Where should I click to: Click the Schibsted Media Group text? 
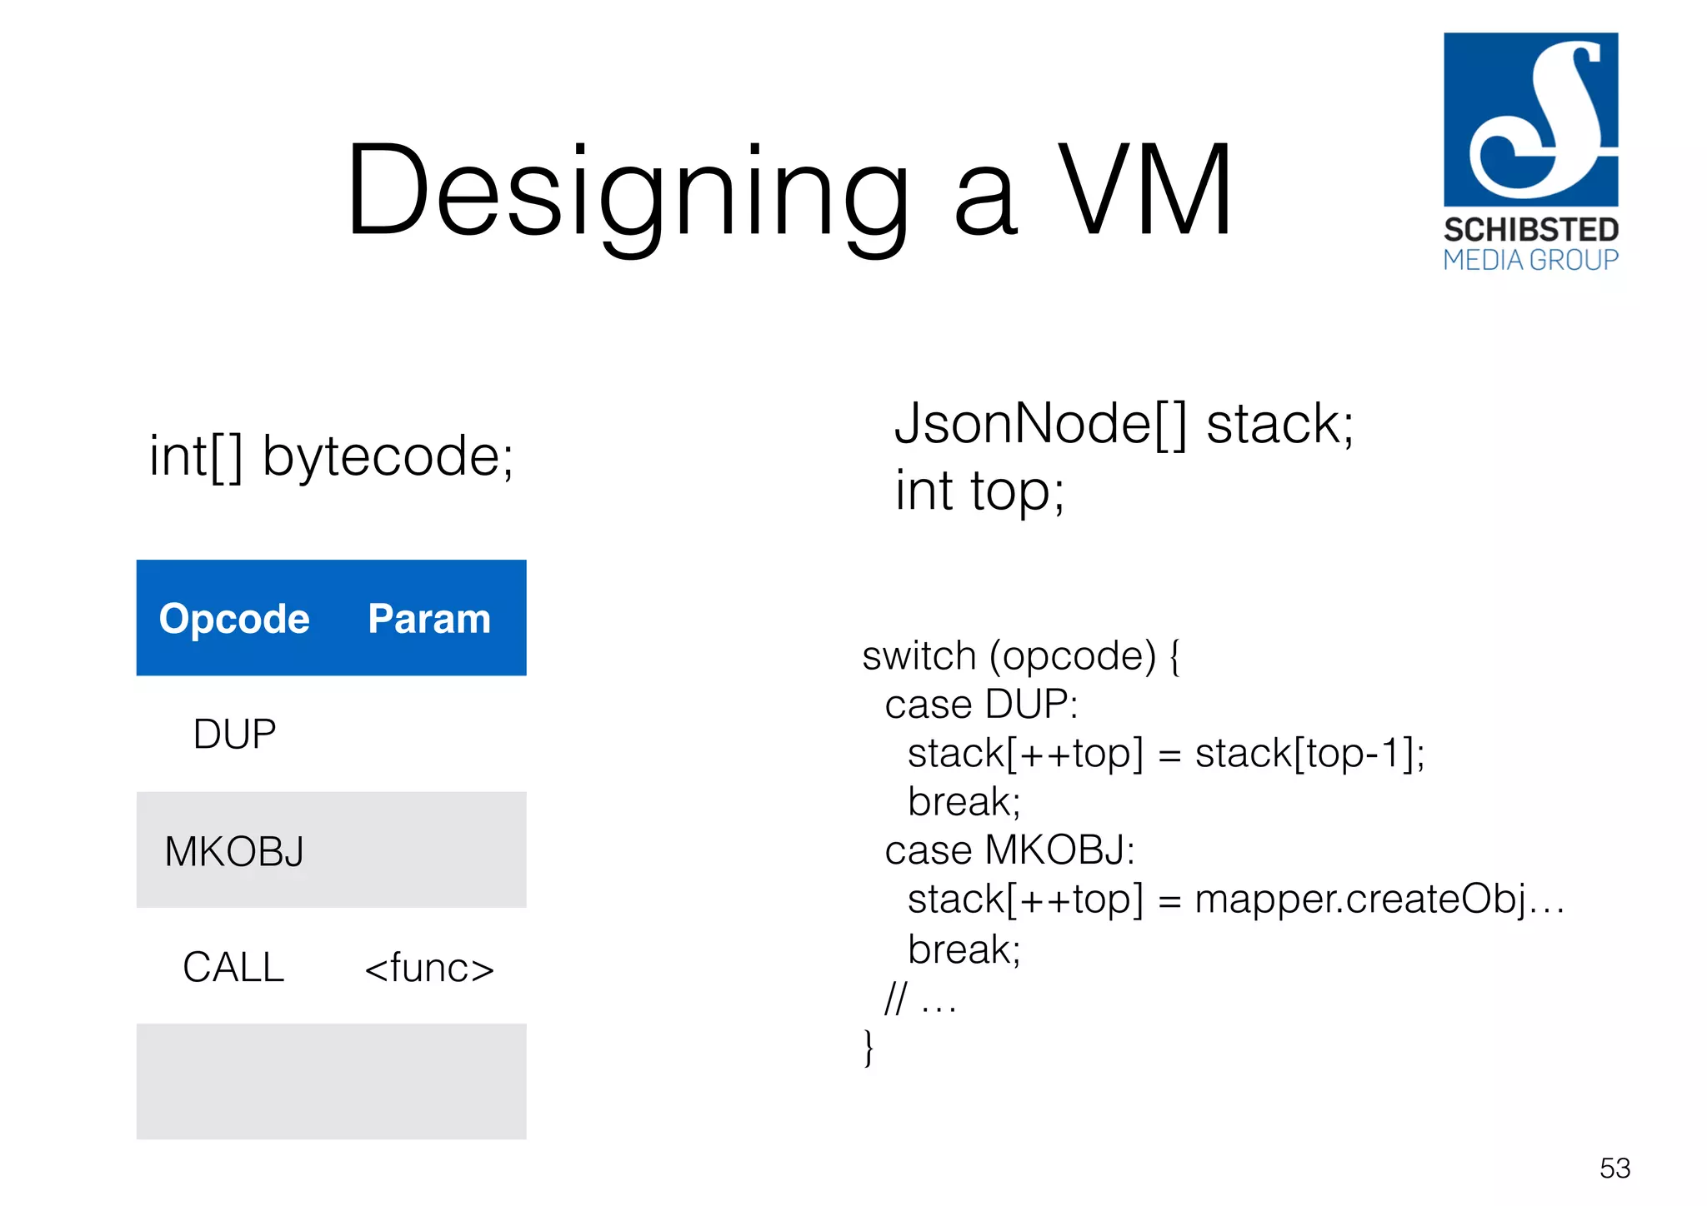(x=1530, y=244)
